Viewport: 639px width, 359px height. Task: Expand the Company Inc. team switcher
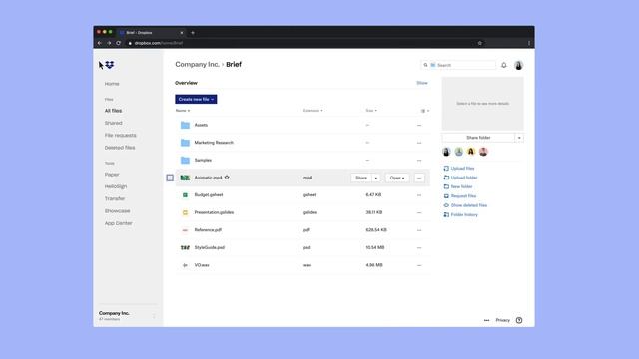pyautogui.click(x=154, y=316)
